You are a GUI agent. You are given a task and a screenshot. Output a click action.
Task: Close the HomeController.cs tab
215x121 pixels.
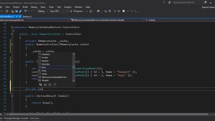pos(20,16)
